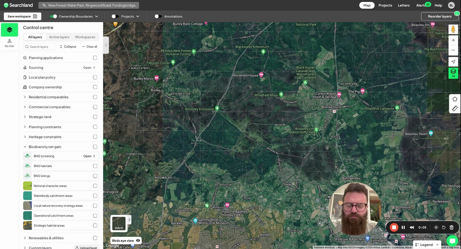The image size is (461, 249).
Task: Click the Searchland logo
Action: [18, 5]
